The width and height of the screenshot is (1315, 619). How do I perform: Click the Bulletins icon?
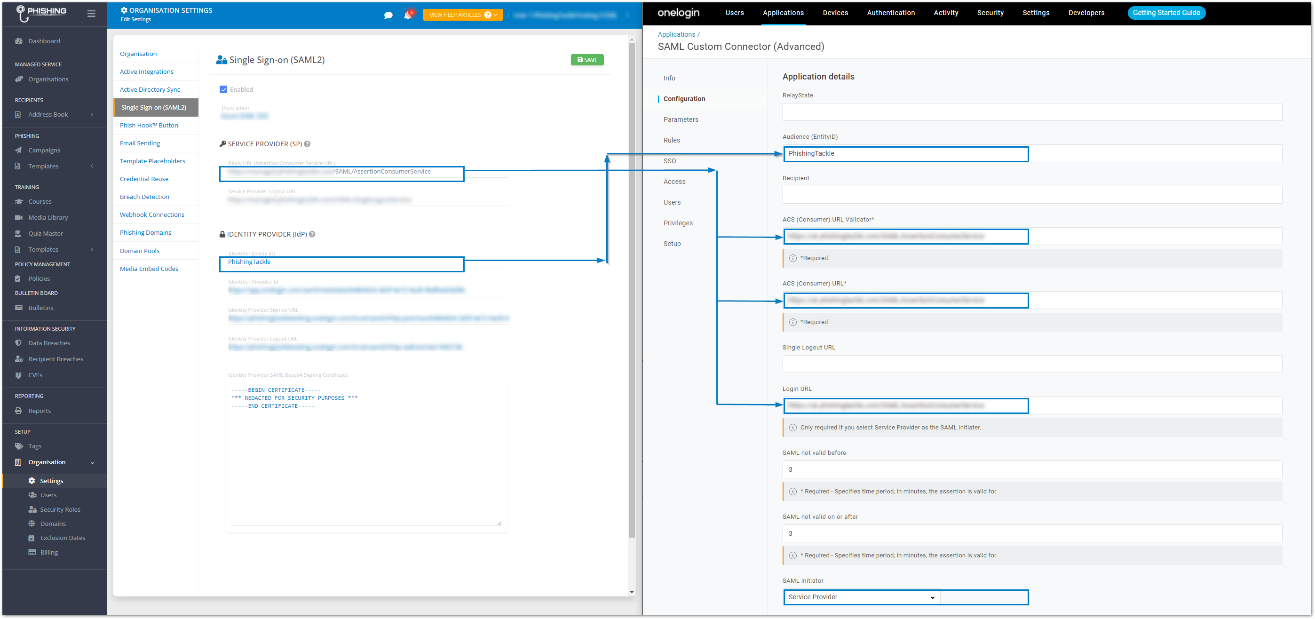pyautogui.click(x=18, y=308)
